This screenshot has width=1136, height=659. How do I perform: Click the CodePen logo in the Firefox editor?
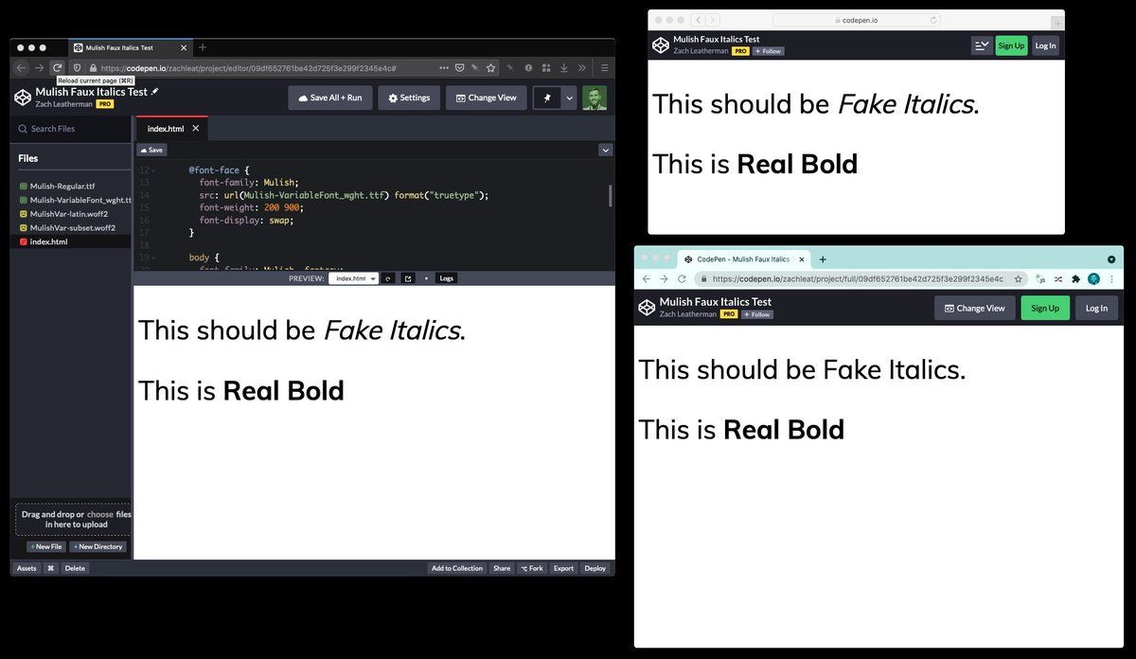point(23,98)
